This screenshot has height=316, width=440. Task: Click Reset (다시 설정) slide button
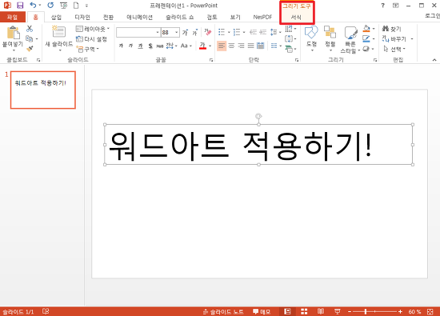[x=91, y=39]
